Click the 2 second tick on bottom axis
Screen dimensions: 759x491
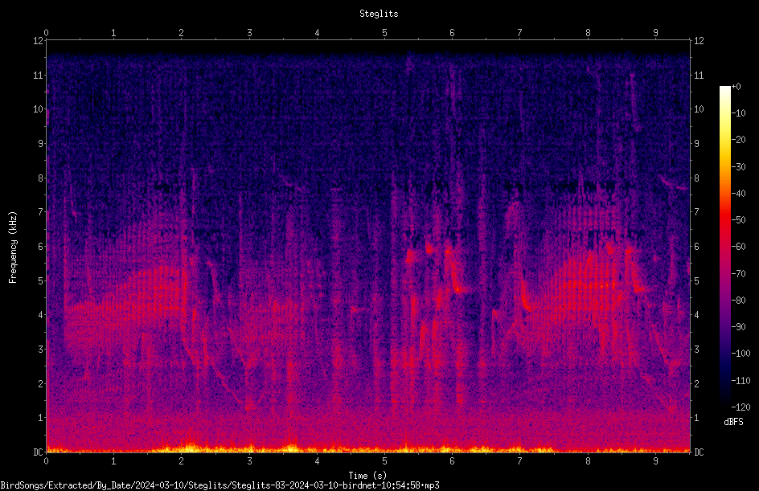pyautogui.click(x=181, y=461)
